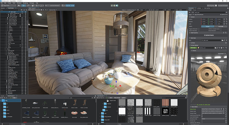Open the Rendering Order dropdown
This screenshot has height=125, width=229.
(x=213, y=119)
